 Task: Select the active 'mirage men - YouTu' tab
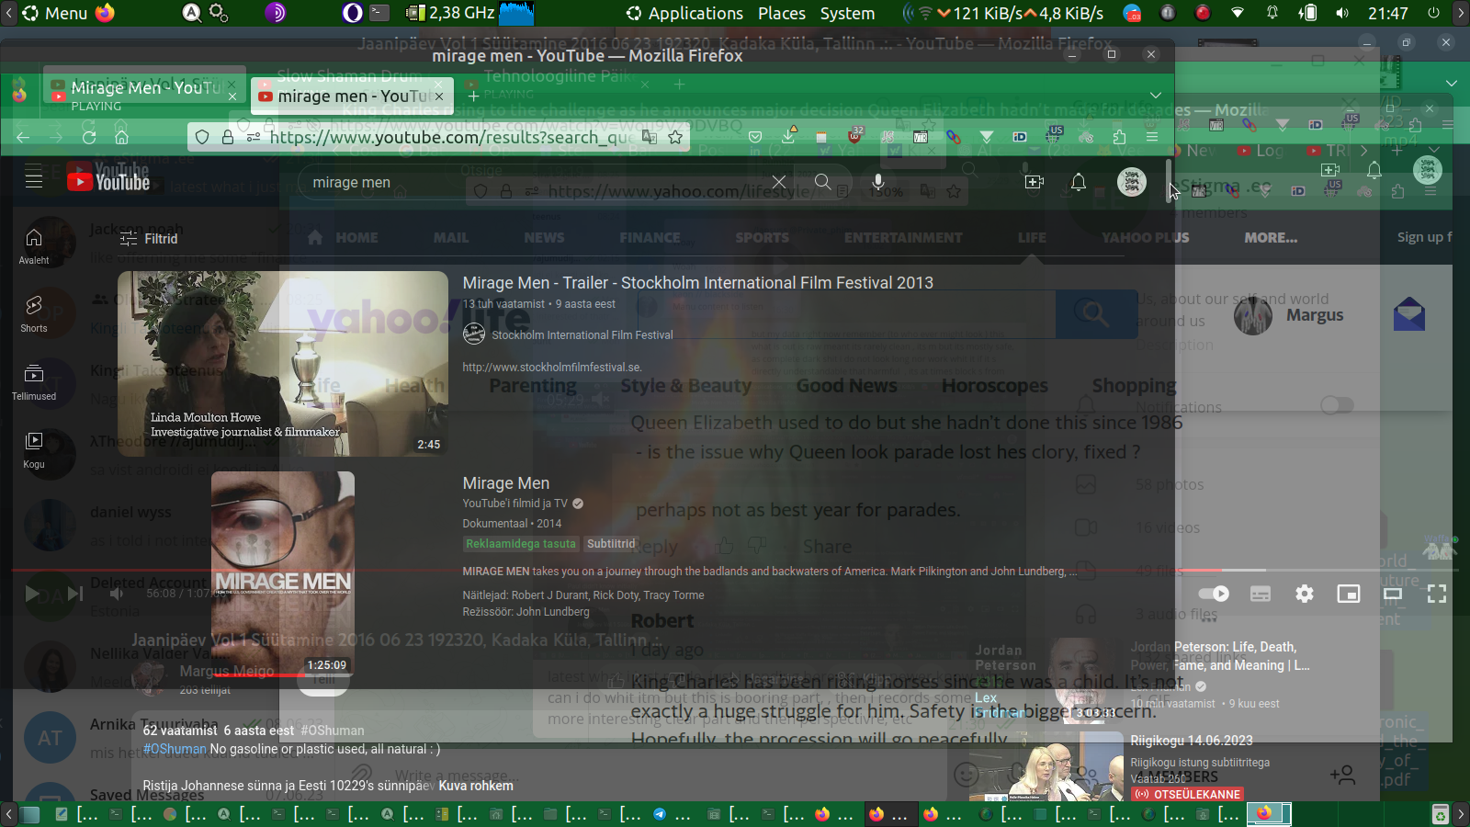351,96
